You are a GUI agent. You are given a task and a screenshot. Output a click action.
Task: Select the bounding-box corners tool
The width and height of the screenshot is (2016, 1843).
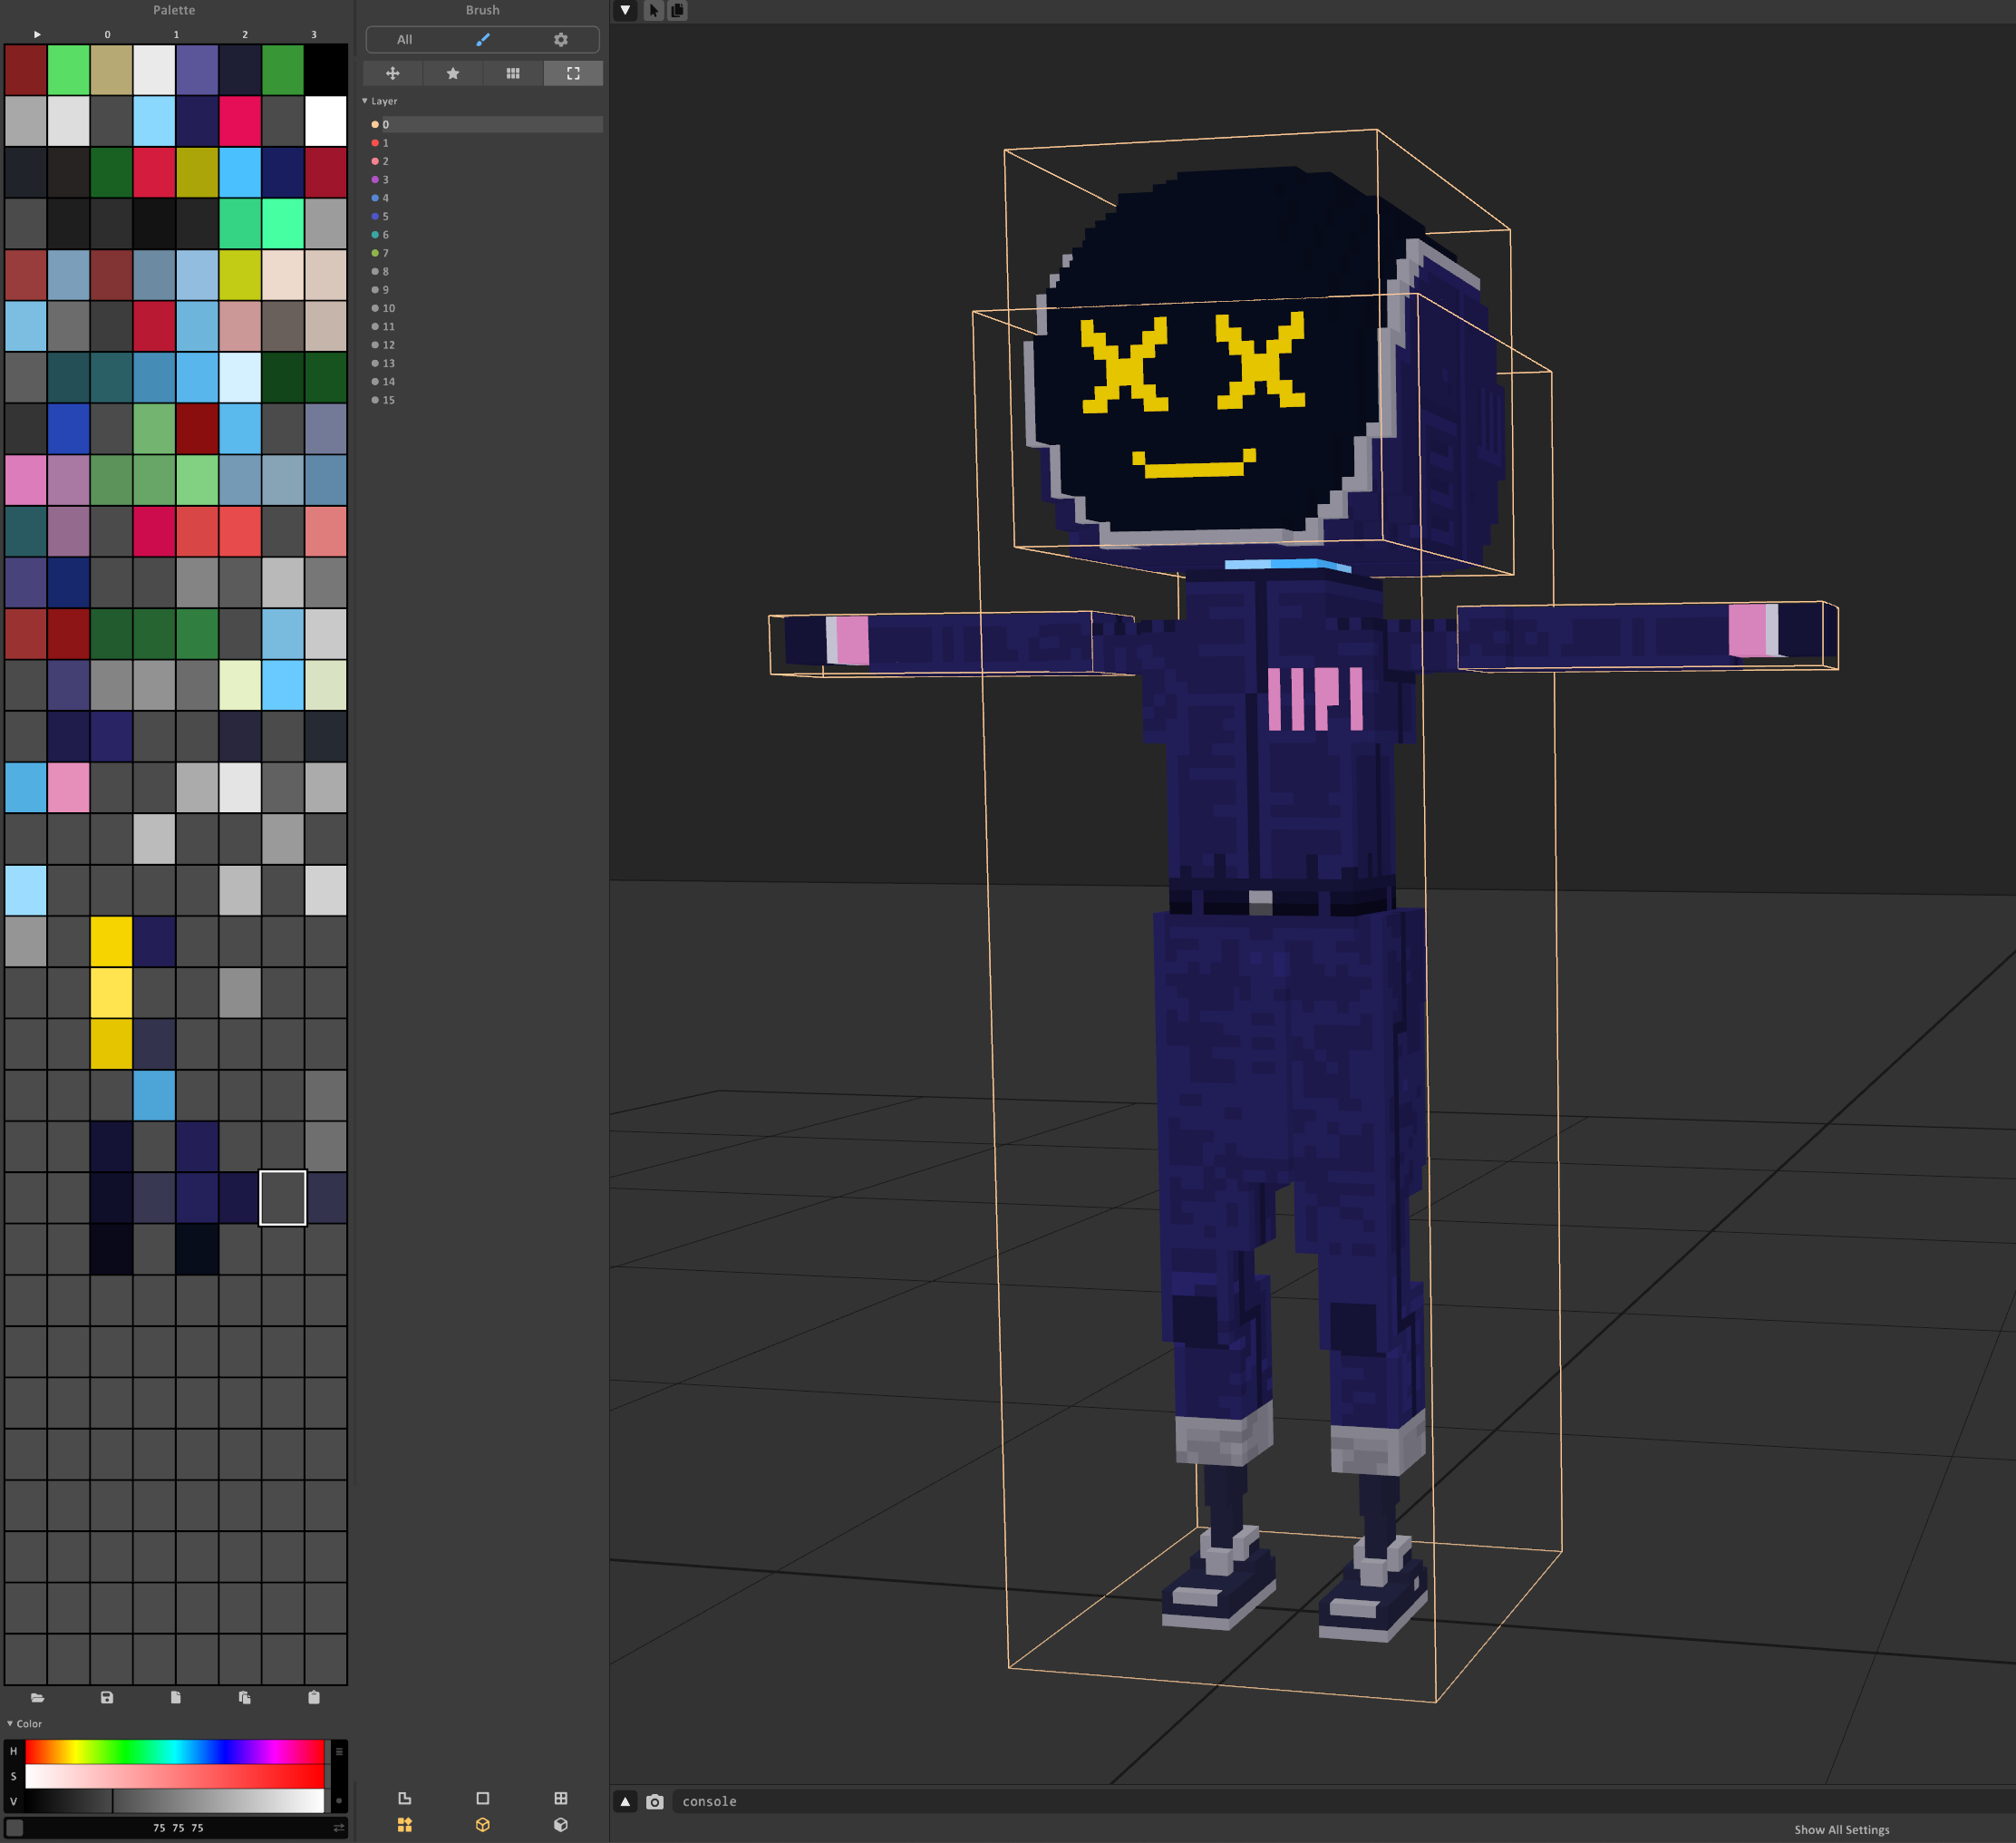(573, 73)
